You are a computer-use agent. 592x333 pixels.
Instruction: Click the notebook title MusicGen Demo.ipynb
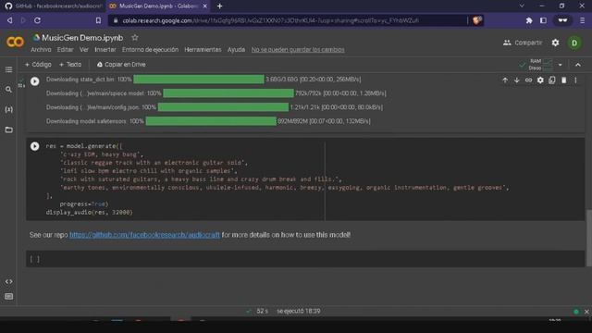(82, 38)
